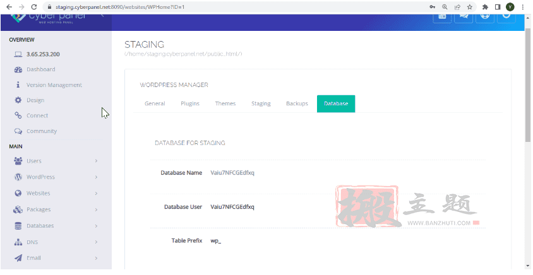The width and height of the screenshot is (533, 275).
Task: Click the Websites globe icon
Action: point(18,193)
